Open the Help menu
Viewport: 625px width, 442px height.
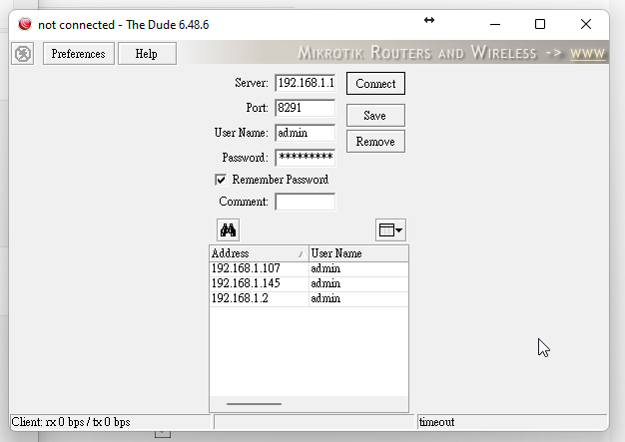147,54
